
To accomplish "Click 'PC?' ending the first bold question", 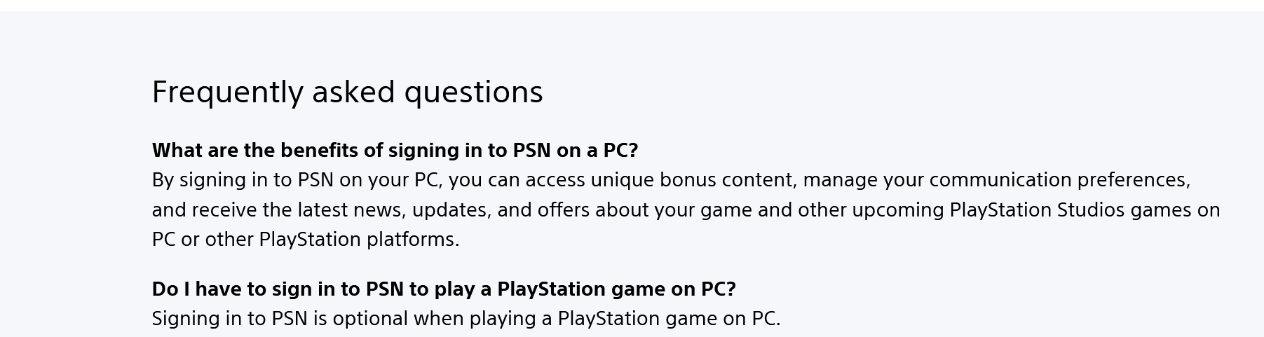I will [x=620, y=151].
